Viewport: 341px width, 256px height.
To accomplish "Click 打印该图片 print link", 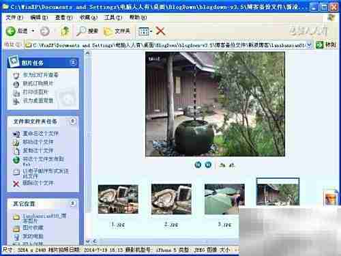I will point(35,92).
